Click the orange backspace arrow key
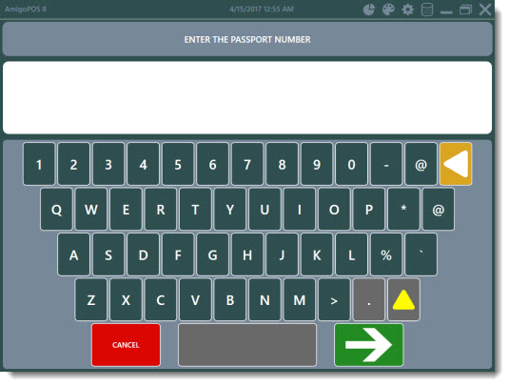Image resolution: width=509 pixels, height=386 pixels. coord(456,164)
